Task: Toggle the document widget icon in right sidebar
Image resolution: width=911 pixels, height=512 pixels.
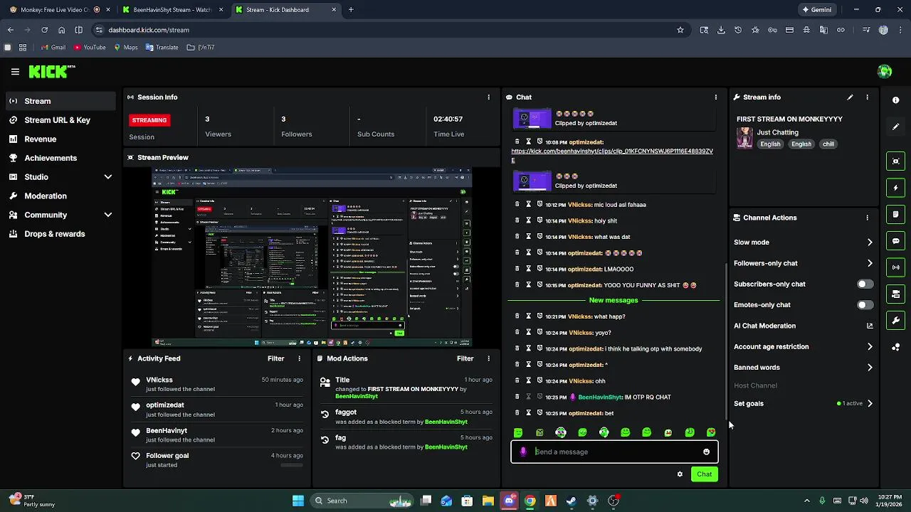Action: coord(896,214)
